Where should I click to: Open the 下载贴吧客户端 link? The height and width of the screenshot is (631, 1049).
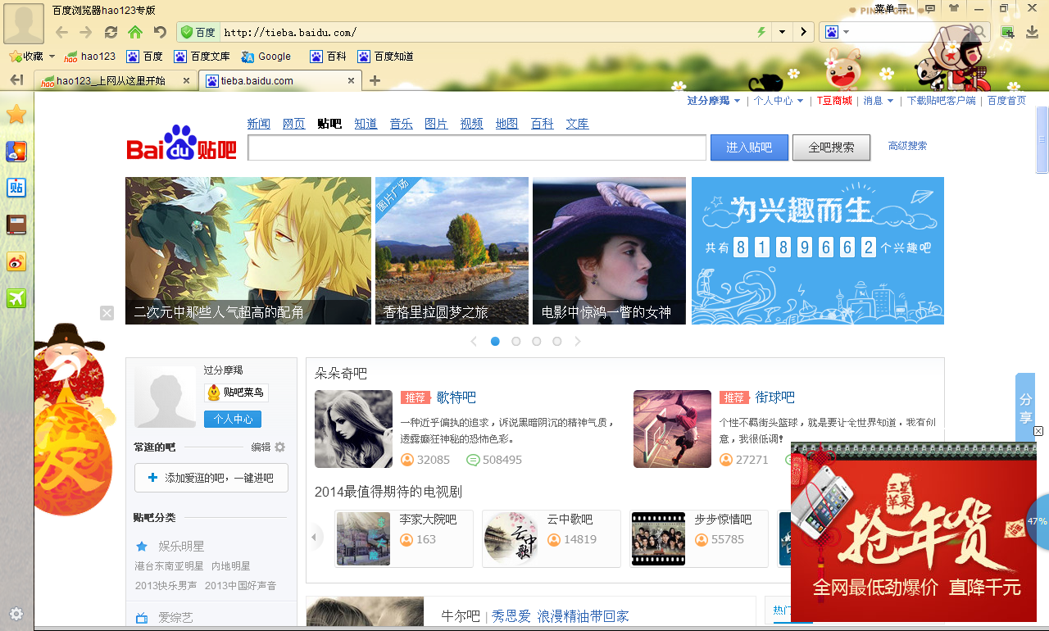[941, 101]
